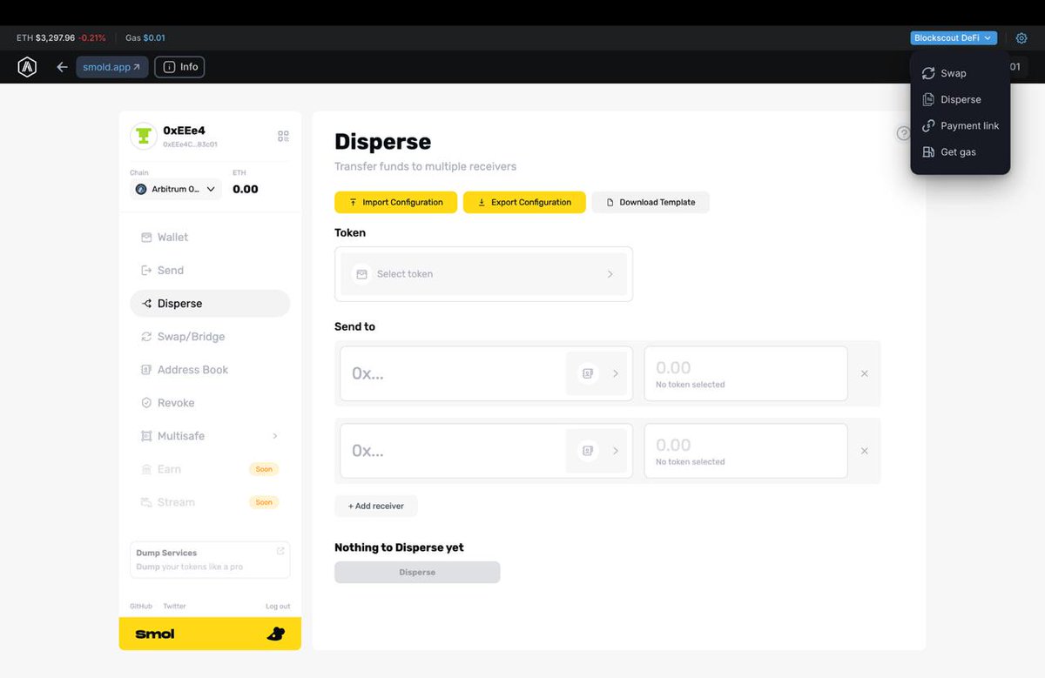
Task: Click the Log out link
Action: click(278, 606)
